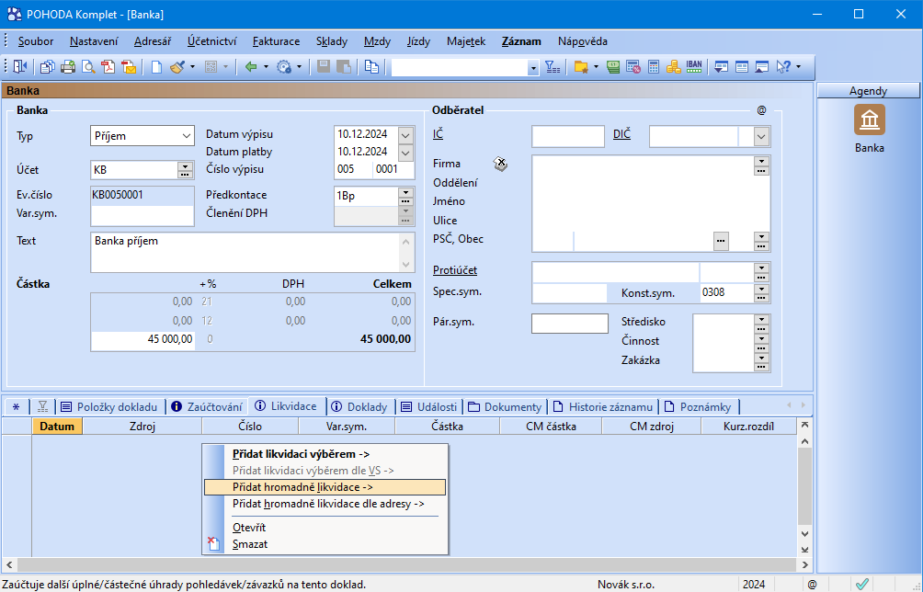Switch to the Zaúčtování tab
This screenshot has width=923, height=592.
[207, 406]
